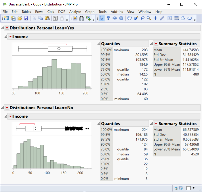Open the Graph menu
202x192 pixels.
(90, 12)
